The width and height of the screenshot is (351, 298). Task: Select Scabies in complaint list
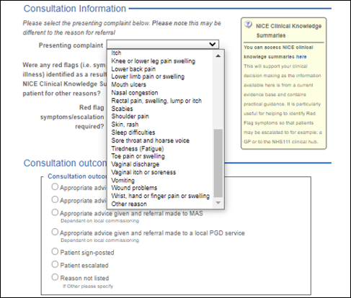coord(122,109)
